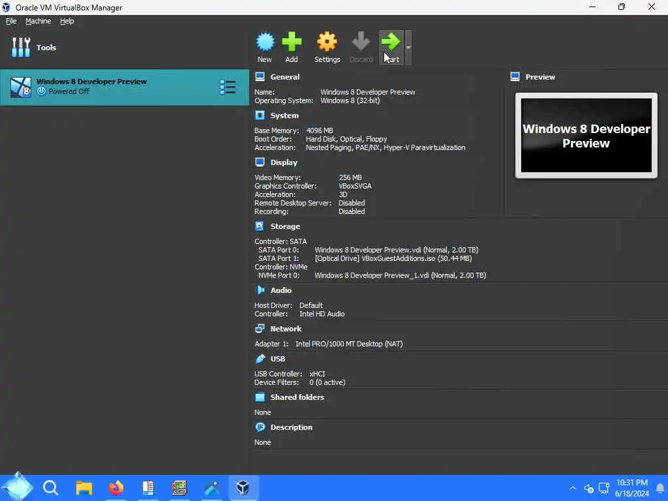Open the notifications bell icon
668x501 pixels.
tap(660, 488)
